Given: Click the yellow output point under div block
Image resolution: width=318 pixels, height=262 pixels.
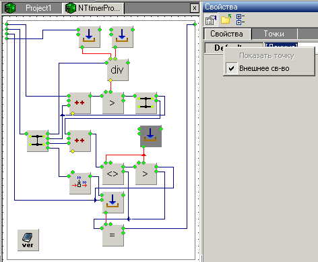Looking at the screenshot, I should (110, 80).
